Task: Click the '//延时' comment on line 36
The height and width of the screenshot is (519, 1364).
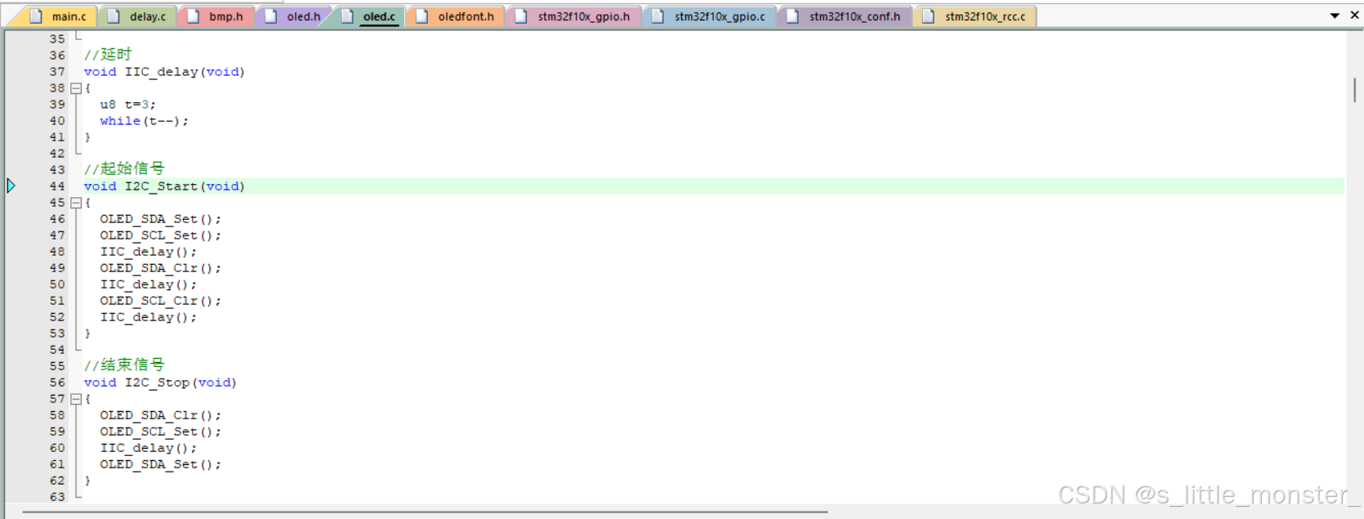Action: (108, 55)
